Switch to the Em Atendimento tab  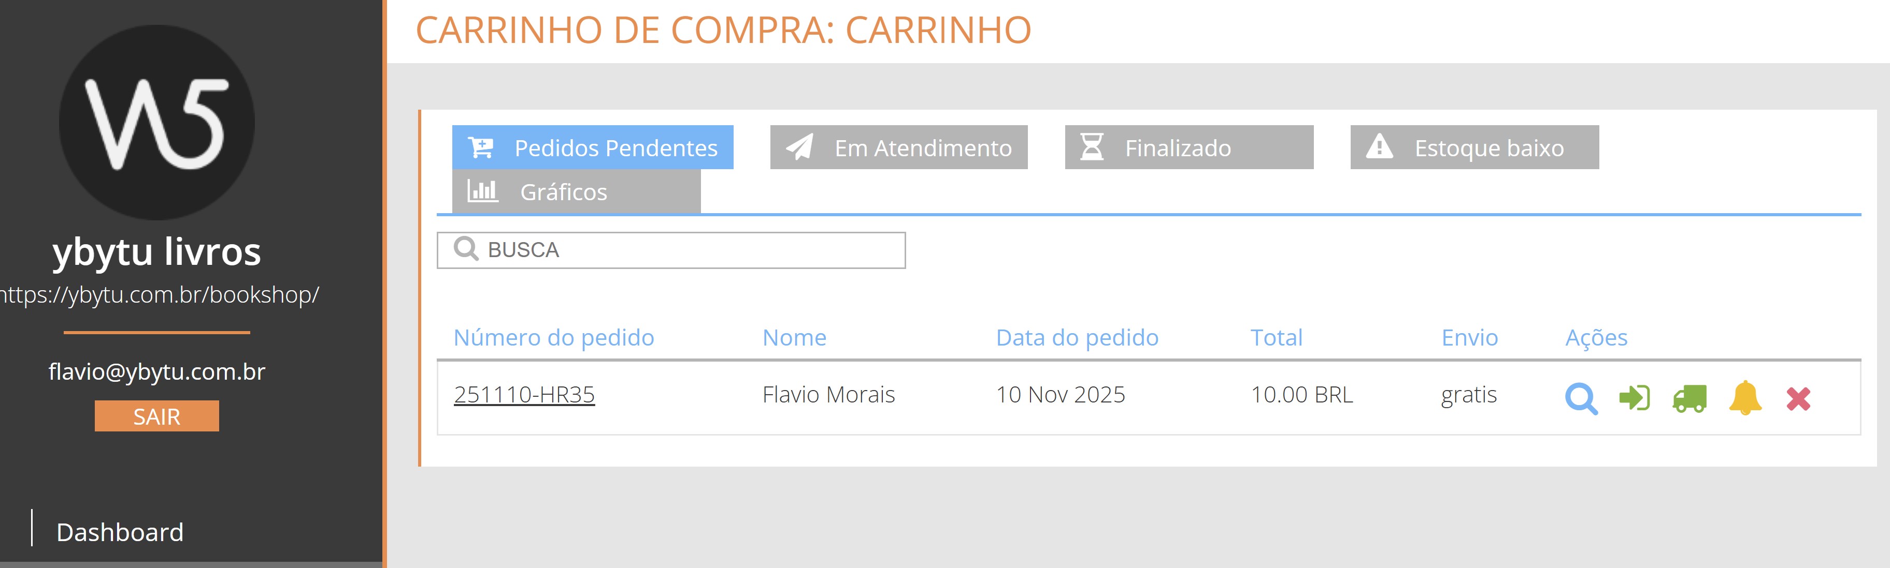(898, 147)
